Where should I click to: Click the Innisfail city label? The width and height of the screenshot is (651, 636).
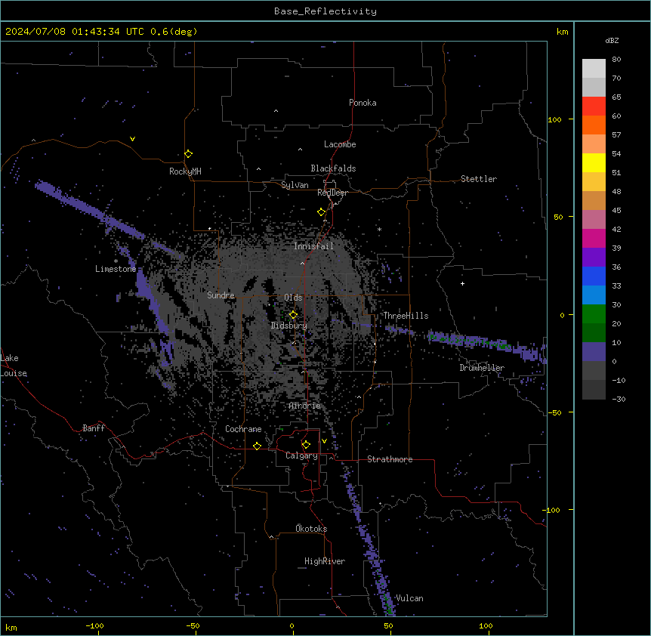click(x=314, y=246)
